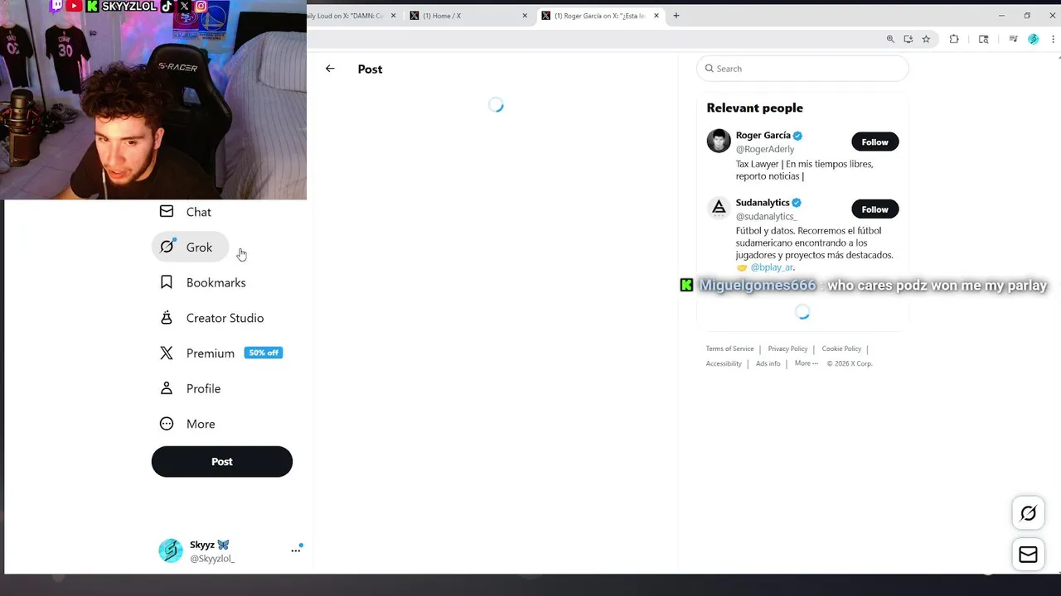Click the @RogerAderly handle
The height and width of the screenshot is (596, 1061).
pos(765,149)
